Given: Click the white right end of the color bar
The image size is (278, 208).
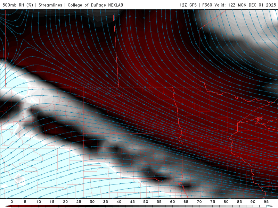Looking at the screenshot, I should [x=270, y=206].
